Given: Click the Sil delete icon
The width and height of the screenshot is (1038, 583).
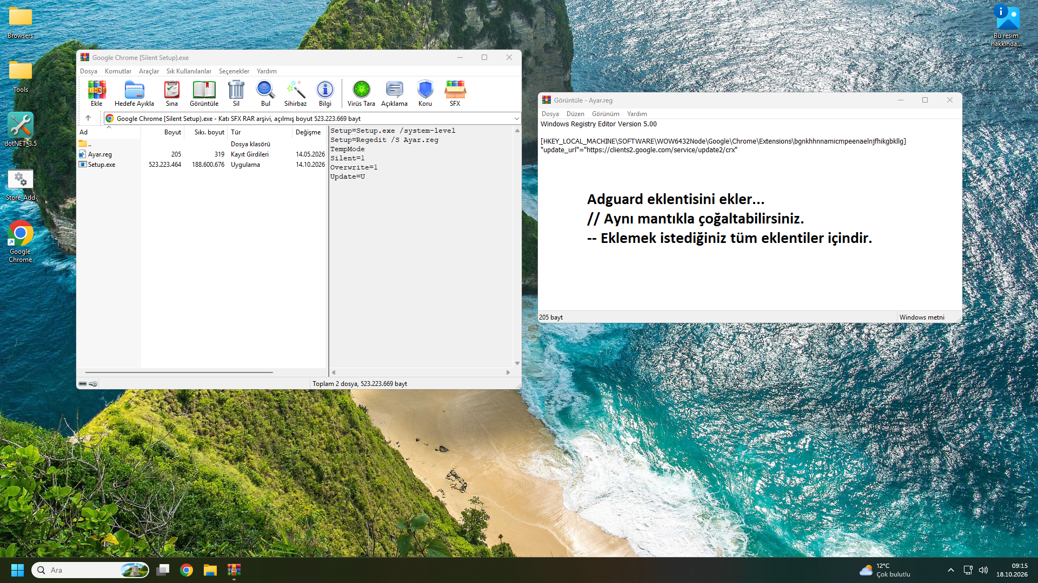Looking at the screenshot, I should [x=236, y=93].
